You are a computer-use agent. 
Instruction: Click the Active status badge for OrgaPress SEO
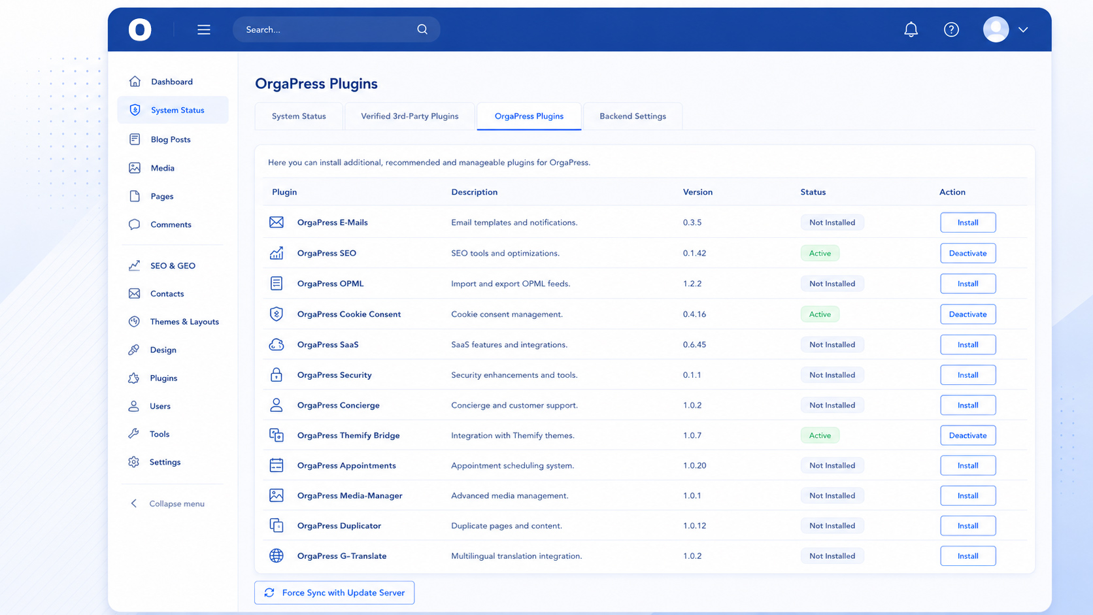[x=820, y=253]
